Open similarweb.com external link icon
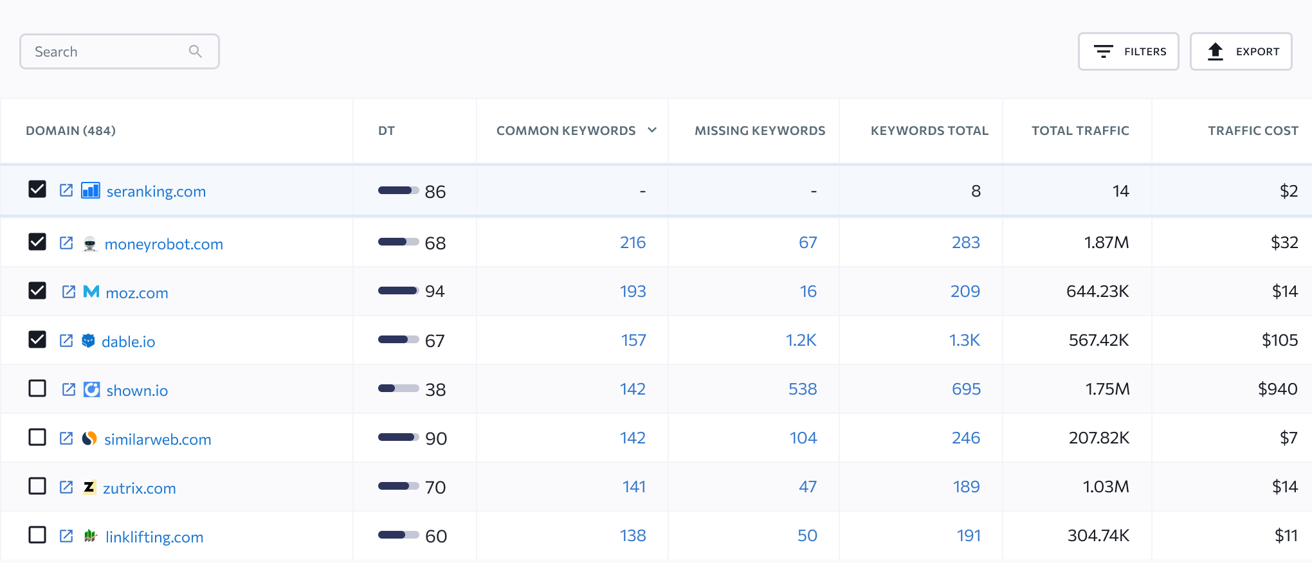This screenshot has width=1312, height=563. [66, 438]
